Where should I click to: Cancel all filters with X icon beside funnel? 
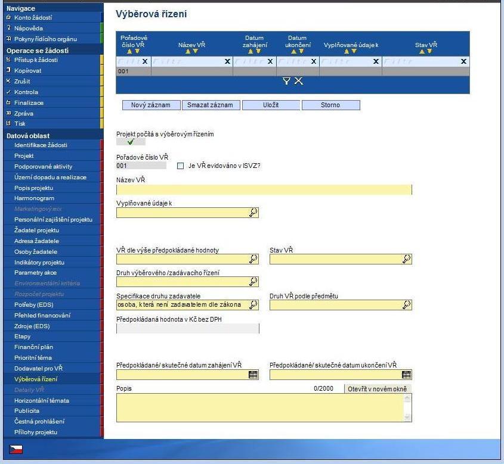[299, 81]
